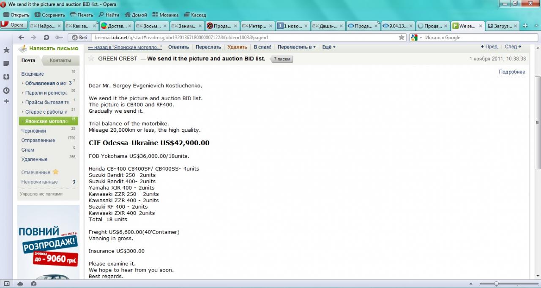Open the Спам folder

pos(28,150)
